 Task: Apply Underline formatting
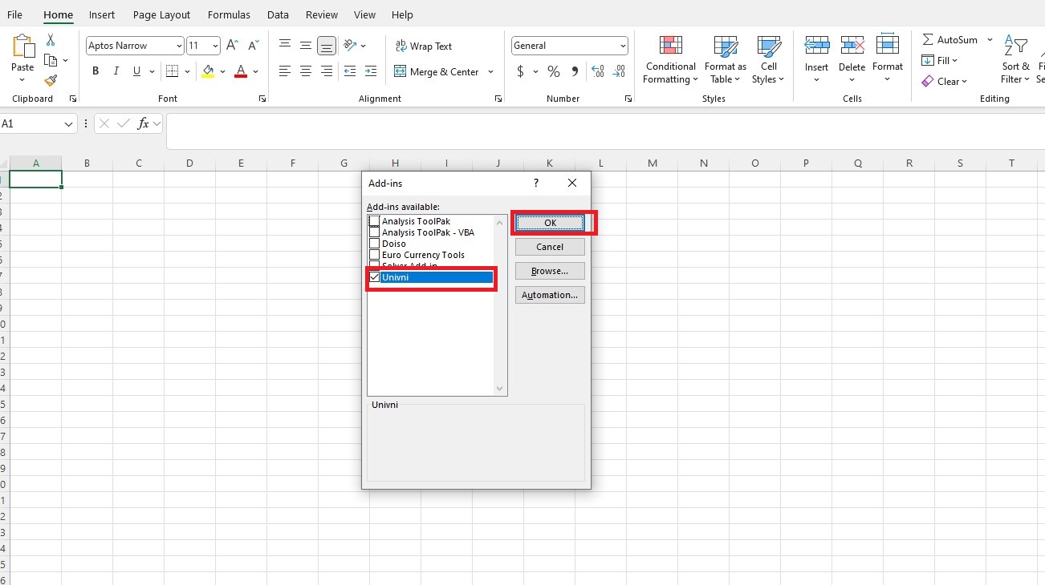coord(136,71)
